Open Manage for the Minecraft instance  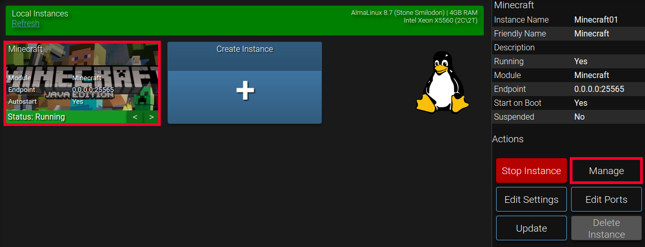(x=606, y=171)
